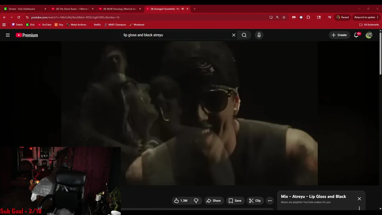Bookmark this page with star
The image size is (382, 215).
coord(284,17)
